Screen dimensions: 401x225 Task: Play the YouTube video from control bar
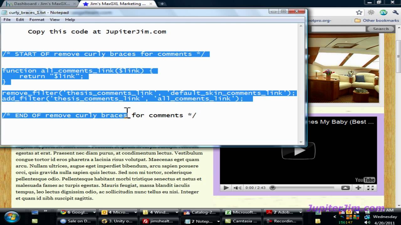[x=226, y=188]
